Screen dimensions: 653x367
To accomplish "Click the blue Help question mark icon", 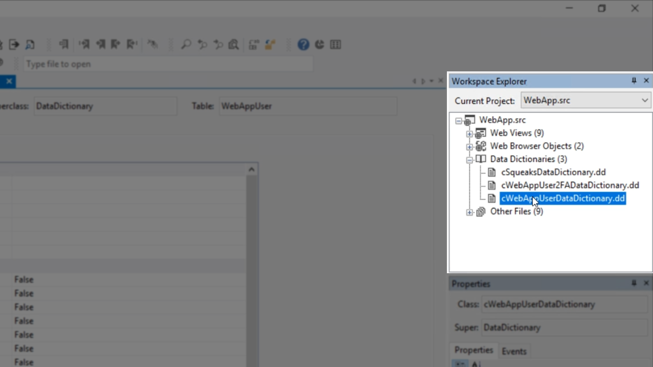I will (304, 45).
